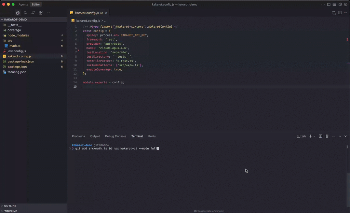Open the Search view in the sidebar
This screenshot has height=213, width=350.
pos(25,13)
